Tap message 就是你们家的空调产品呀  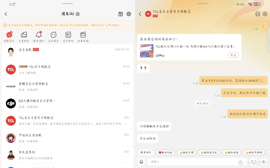[x=247, y=114]
